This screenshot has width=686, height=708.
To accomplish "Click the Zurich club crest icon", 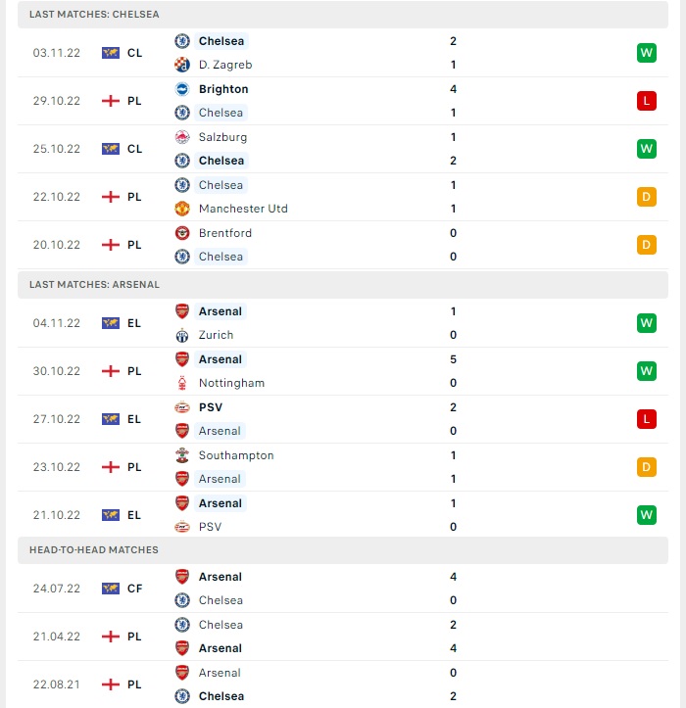I will [x=182, y=335].
